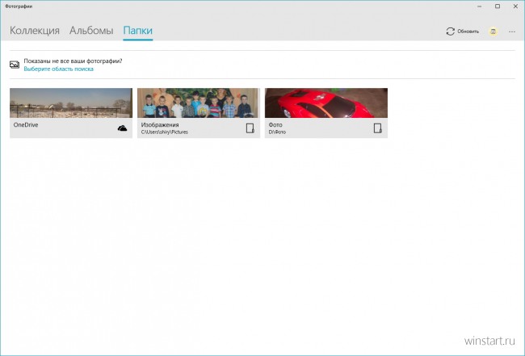Image resolution: width=525 pixels, height=356 pixels.
Task: Select the C:\Users\shiry\Pictures folder path
Action: [165, 132]
